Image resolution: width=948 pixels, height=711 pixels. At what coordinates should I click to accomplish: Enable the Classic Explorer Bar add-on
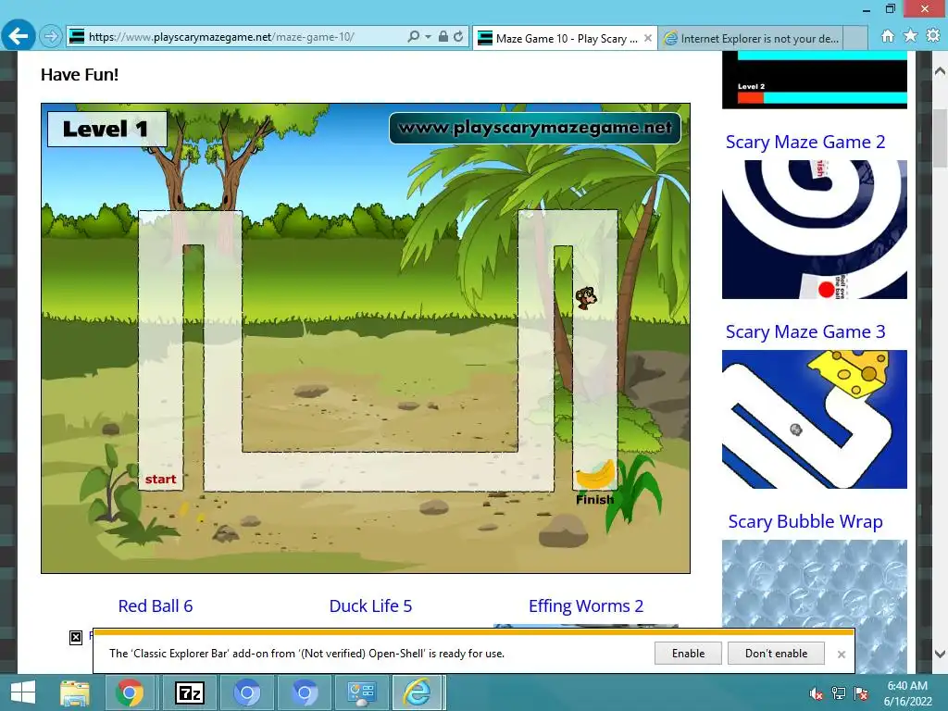pyautogui.click(x=688, y=654)
